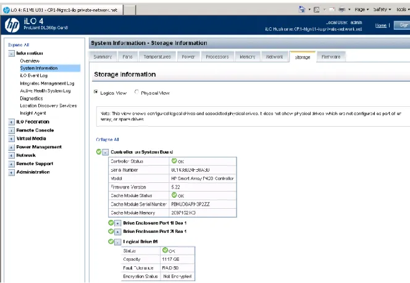410x283 pixels.
Task: Click green status icon for Drive Enclosure Port 2I
Action: point(111,232)
